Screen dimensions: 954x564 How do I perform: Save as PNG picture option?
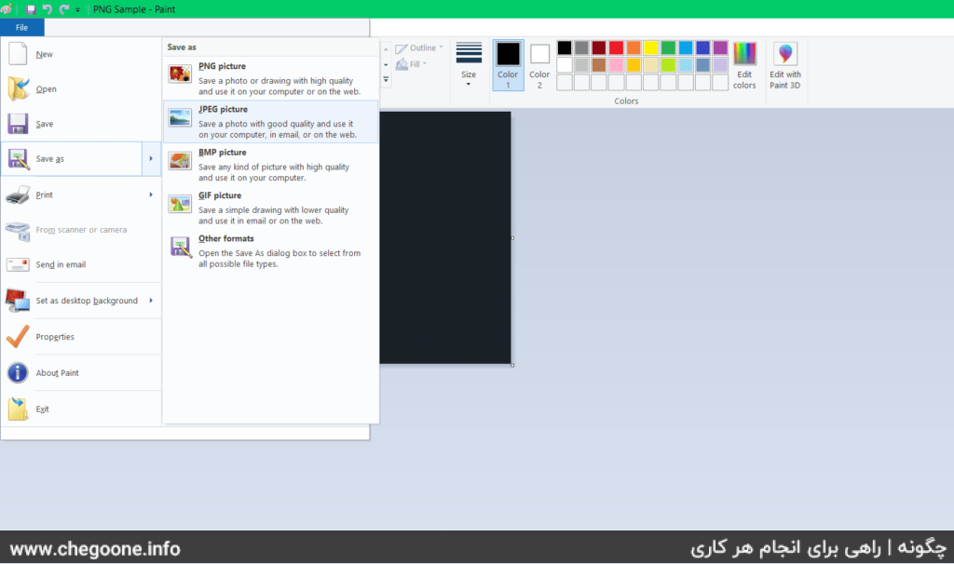coord(270,78)
